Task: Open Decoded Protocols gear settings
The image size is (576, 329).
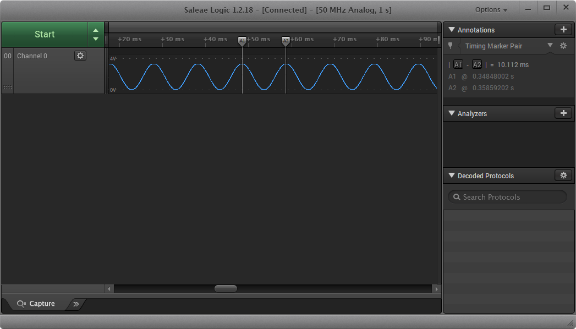Action: click(563, 176)
